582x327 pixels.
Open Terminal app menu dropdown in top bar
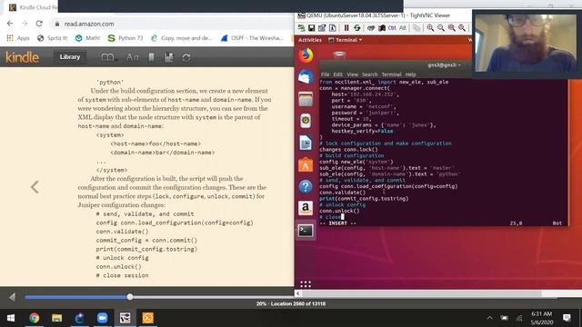click(346, 40)
